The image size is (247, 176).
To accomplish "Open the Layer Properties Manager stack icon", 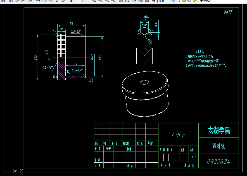I will tap(173, 1).
